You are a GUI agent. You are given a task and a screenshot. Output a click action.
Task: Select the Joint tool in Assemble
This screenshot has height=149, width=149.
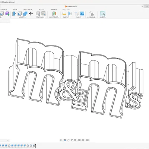[x=92, y=13]
